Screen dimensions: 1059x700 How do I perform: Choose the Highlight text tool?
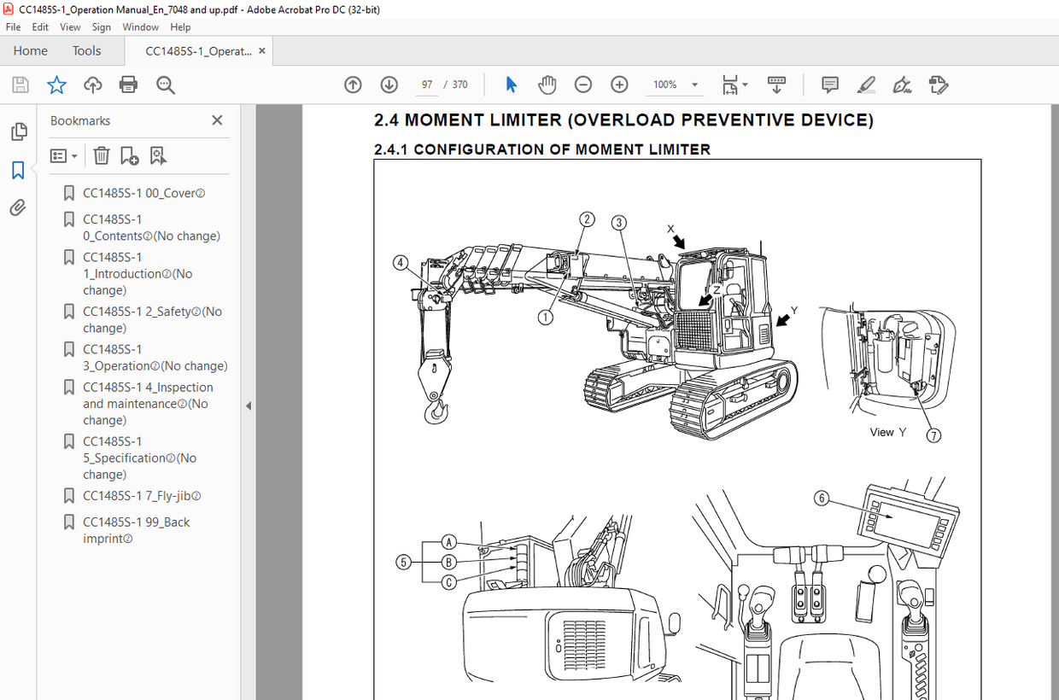click(x=864, y=85)
